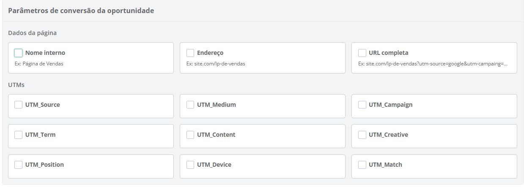Viewport: 524px width, 187px height.
Task: Toggle the UTM_Source checkbox
Action: pos(19,105)
